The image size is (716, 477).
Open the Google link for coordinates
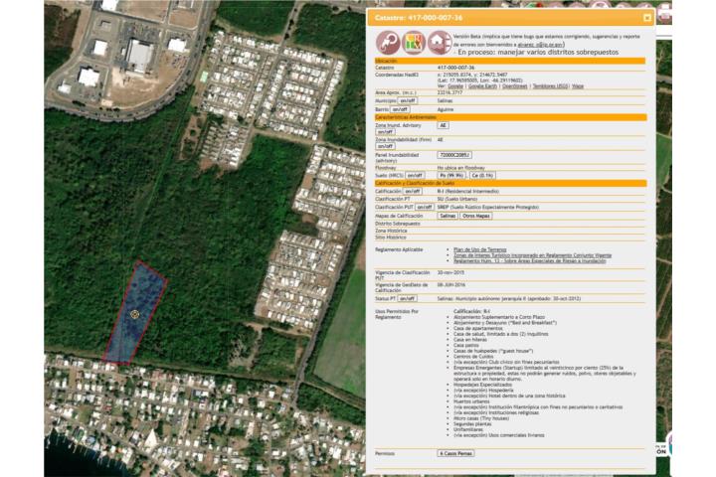pyautogui.click(x=454, y=85)
